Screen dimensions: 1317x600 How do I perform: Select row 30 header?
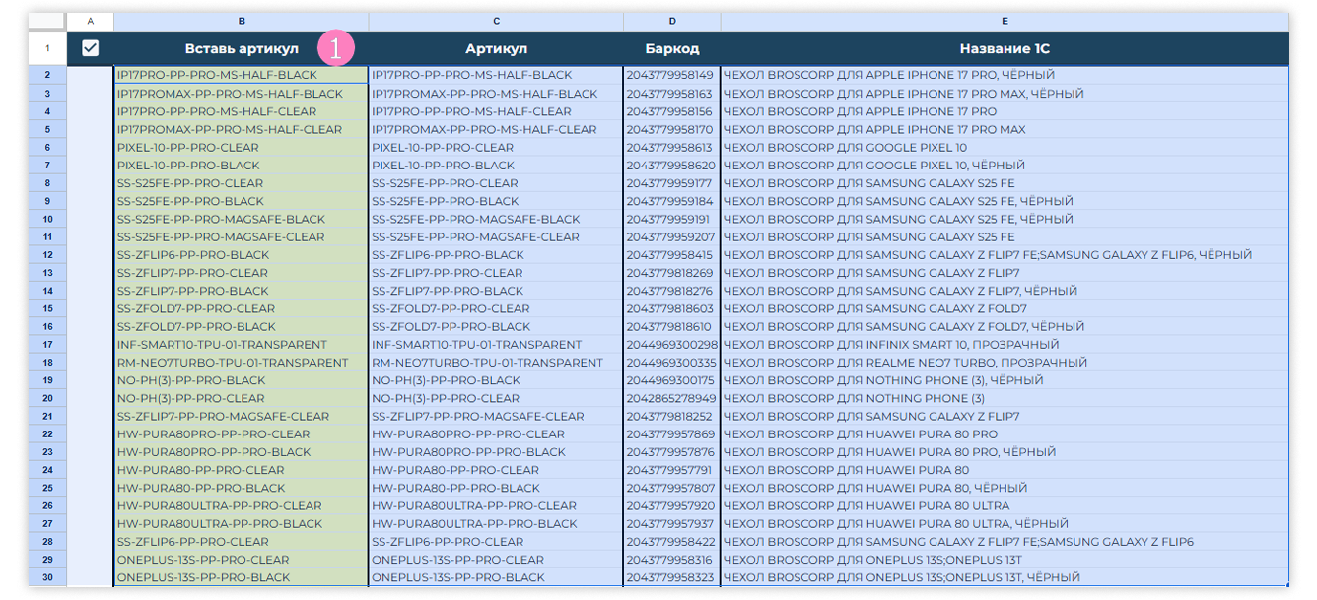(47, 577)
